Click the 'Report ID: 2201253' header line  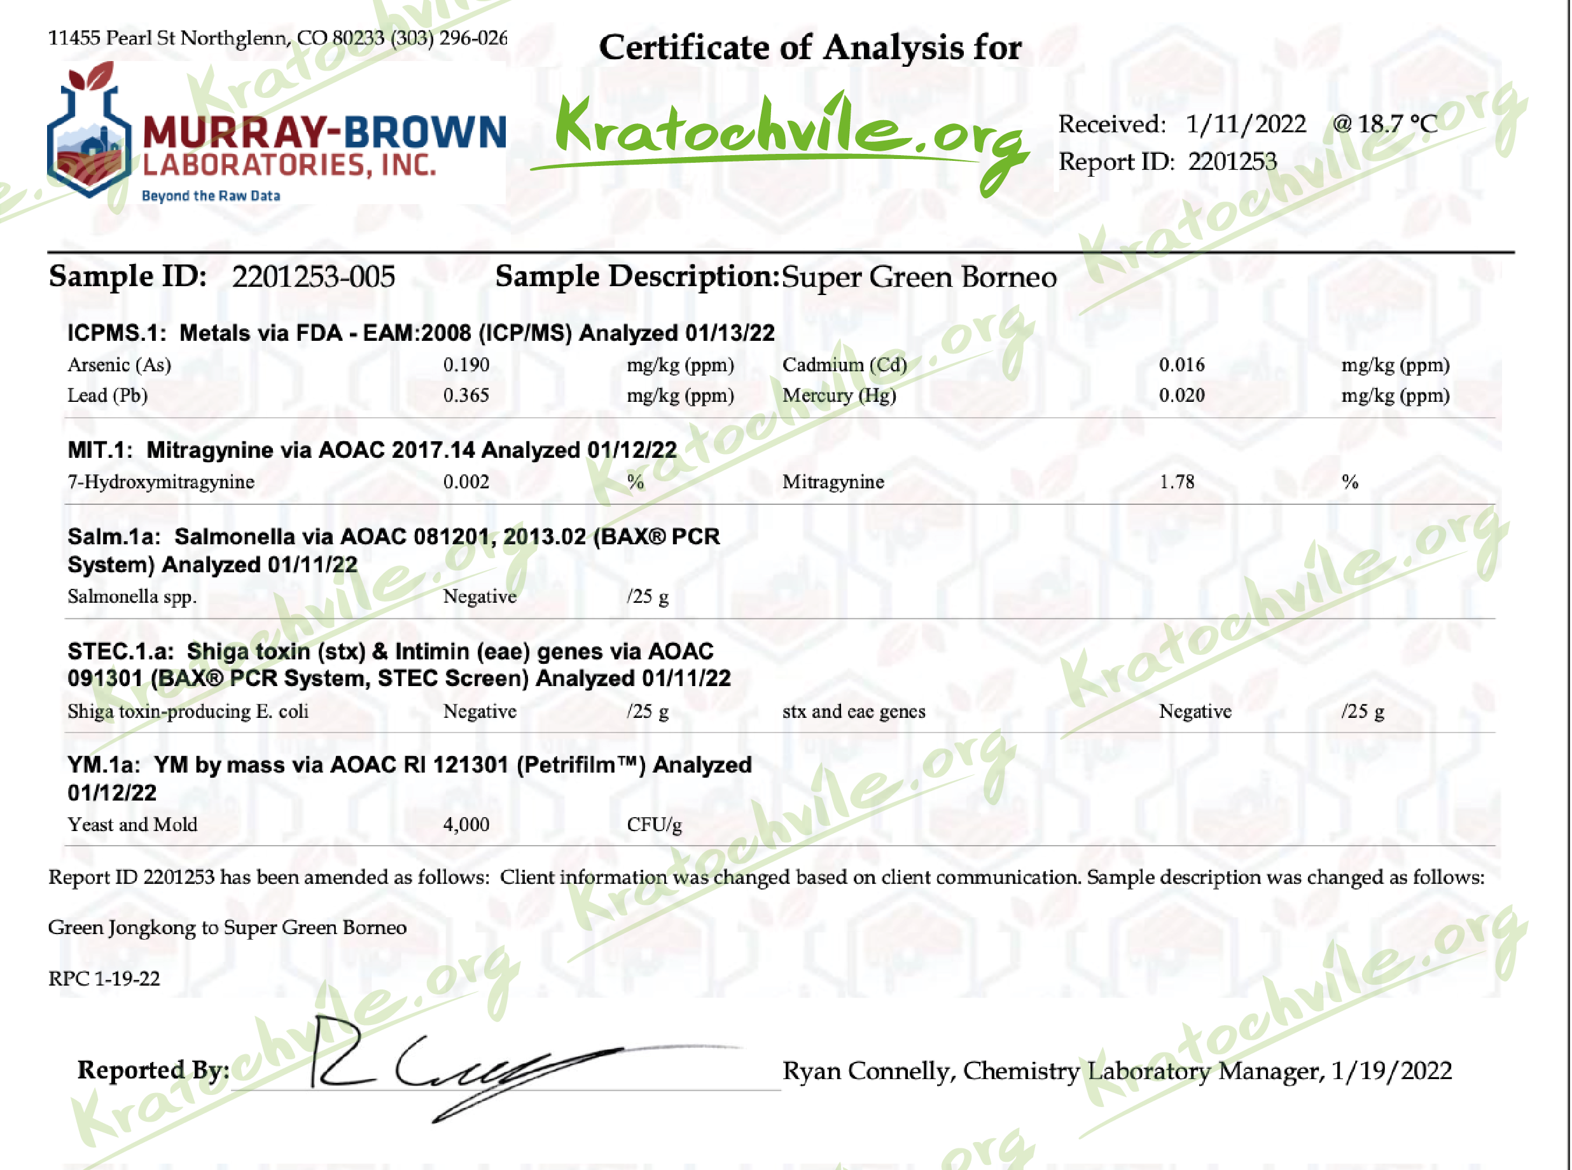(x=1167, y=162)
